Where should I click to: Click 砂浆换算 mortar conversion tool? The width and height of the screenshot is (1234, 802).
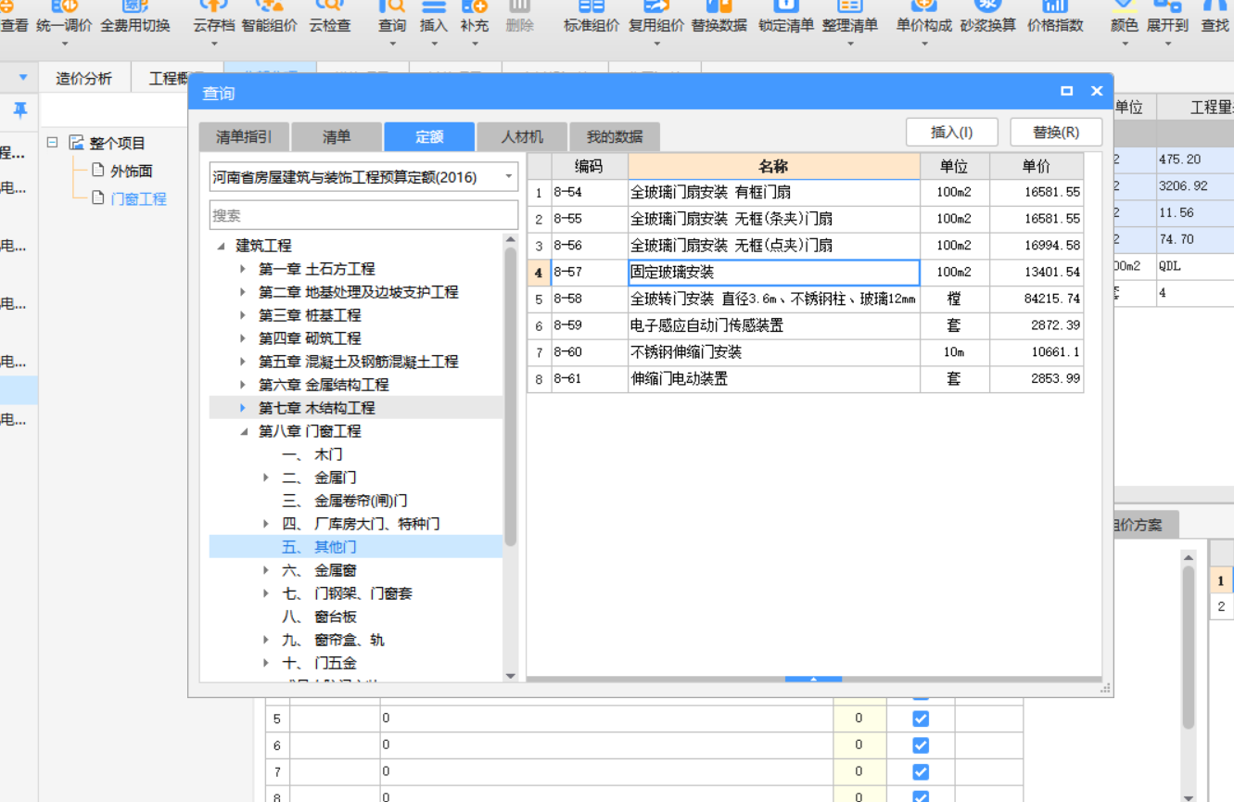(988, 18)
